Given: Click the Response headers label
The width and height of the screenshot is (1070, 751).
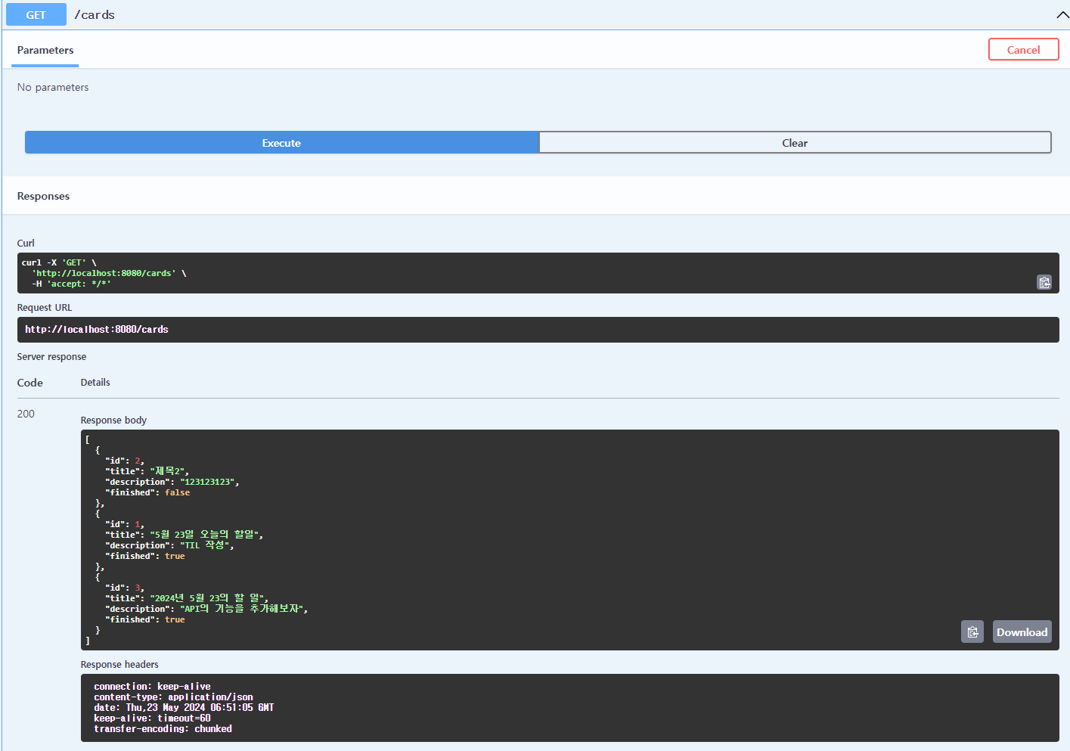Looking at the screenshot, I should point(119,664).
